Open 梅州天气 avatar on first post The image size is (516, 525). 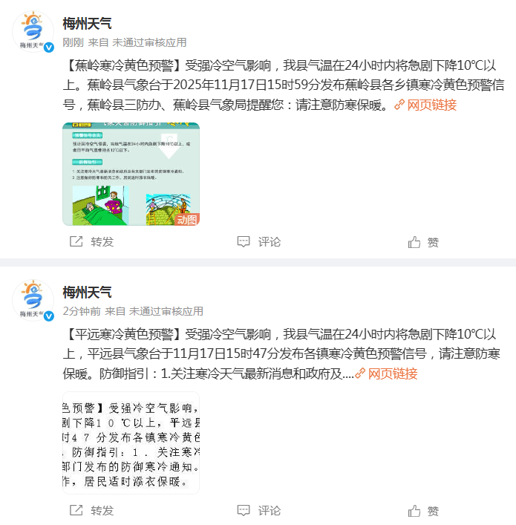click(33, 31)
